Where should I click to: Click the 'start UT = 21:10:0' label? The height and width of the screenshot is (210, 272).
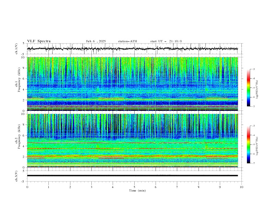(x=166, y=41)
